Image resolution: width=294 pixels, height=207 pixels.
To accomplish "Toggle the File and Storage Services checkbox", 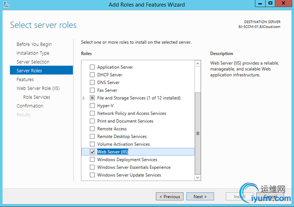I will click(92, 98).
